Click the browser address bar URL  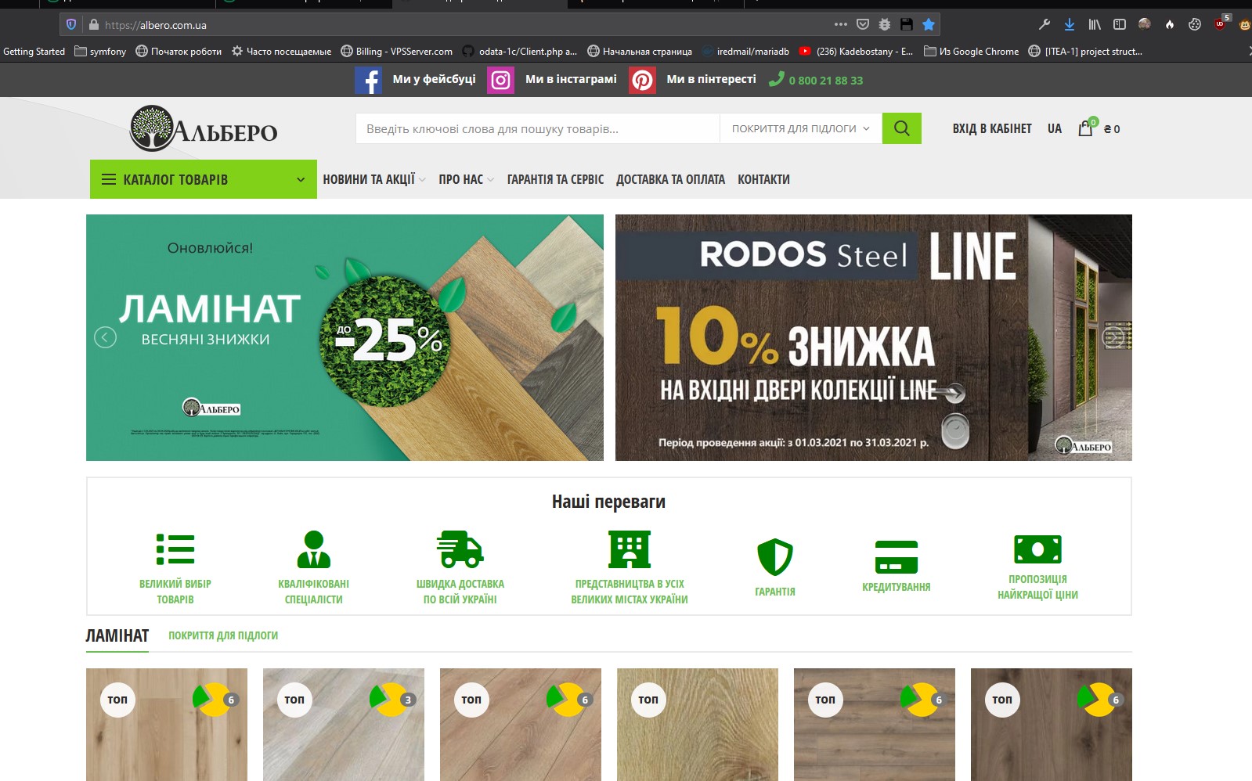point(156,25)
